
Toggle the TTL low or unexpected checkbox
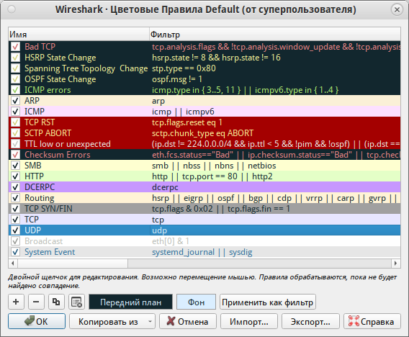(x=15, y=144)
